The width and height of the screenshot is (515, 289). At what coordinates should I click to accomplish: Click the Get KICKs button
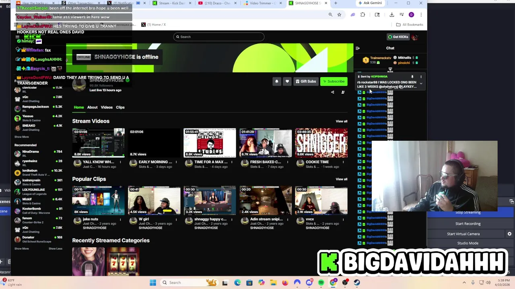coord(398,37)
